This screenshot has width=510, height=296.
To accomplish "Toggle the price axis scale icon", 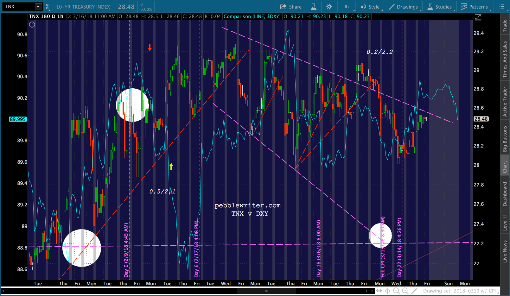I will tap(478, 17).
